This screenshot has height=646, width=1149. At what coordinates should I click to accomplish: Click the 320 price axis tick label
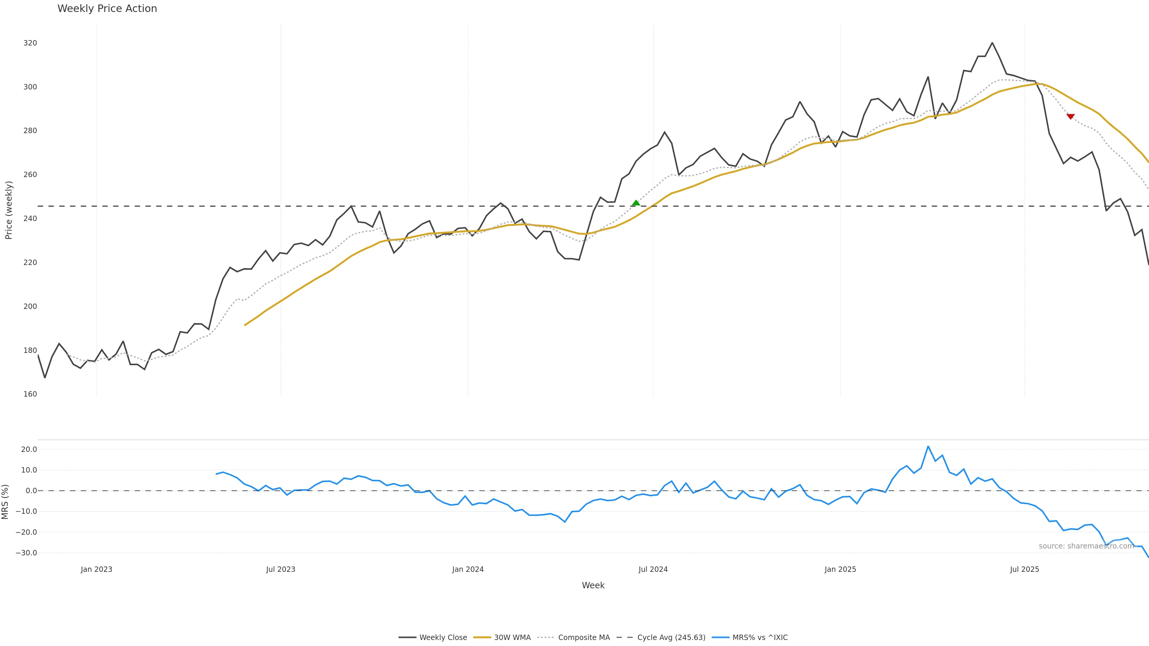click(x=30, y=43)
